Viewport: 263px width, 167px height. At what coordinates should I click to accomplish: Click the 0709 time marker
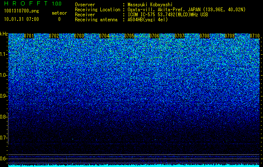tap(230, 36)
